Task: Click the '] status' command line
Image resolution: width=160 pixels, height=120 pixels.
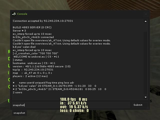Action: [17, 60]
